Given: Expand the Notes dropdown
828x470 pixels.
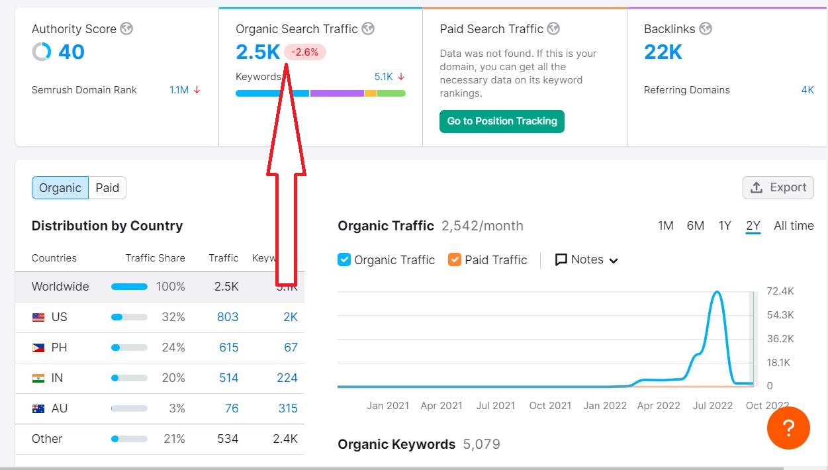Looking at the screenshot, I should (x=613, y=260).
